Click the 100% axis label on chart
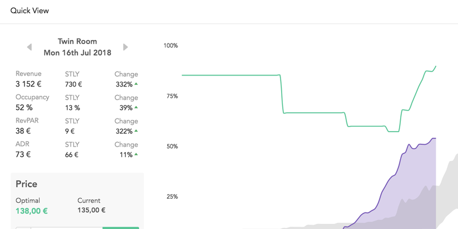This screenshot has width=458, height=229. pyautogui.click(x=171, y=46)
